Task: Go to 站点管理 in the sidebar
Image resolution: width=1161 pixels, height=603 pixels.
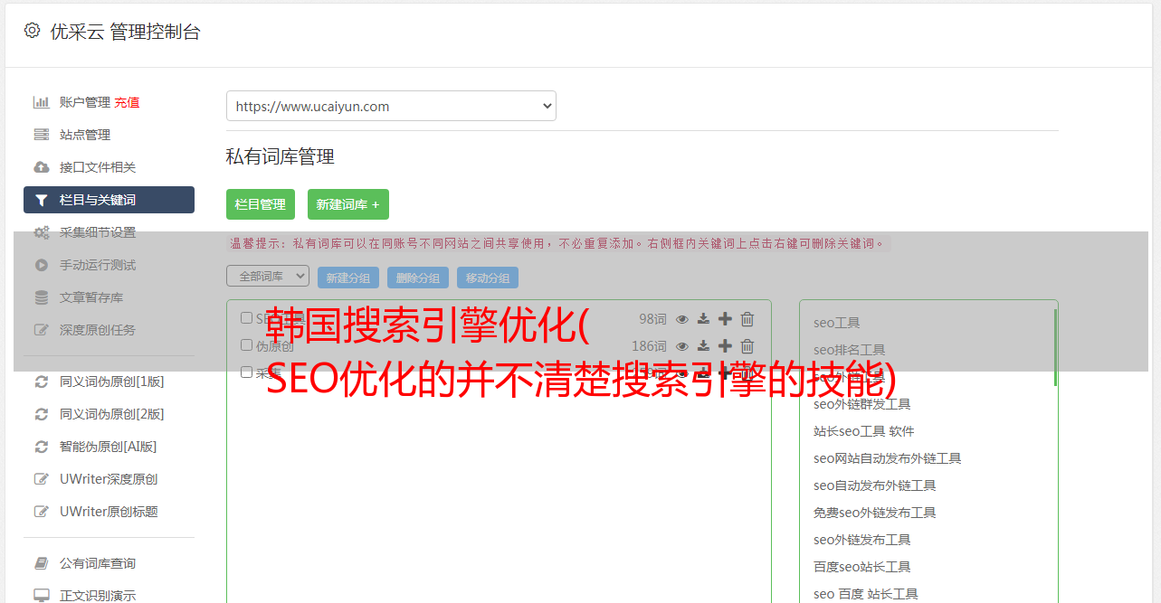Action: 85,135
